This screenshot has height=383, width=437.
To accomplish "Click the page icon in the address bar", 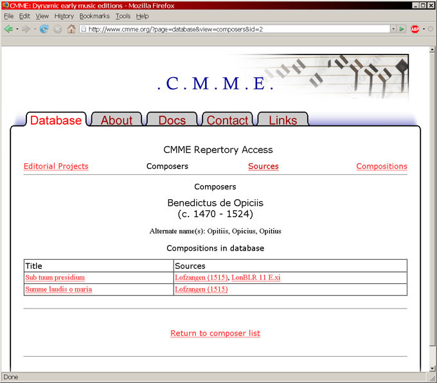I will (x=84, y=29).
